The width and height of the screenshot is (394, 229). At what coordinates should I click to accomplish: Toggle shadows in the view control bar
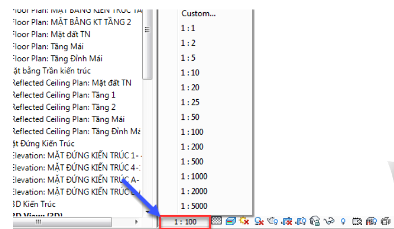tap(259, 222)
